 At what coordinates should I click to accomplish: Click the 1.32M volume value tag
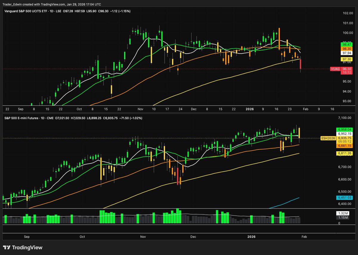click(x=343, y=213)
